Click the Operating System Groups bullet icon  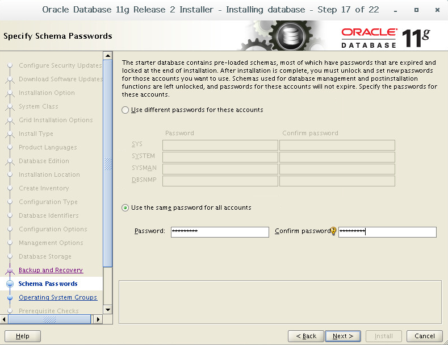point(10,297)
